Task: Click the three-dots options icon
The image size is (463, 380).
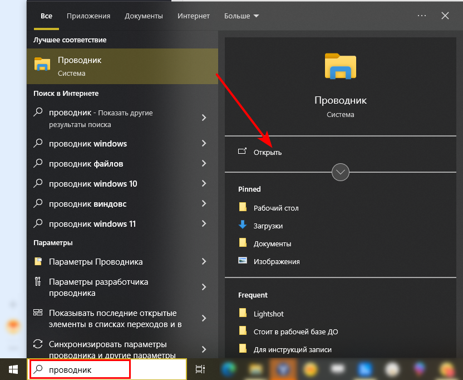Action: (422, 16)
